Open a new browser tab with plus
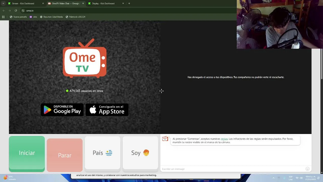Viewport: 323px width, 182px height. click(x=129, y=4)
